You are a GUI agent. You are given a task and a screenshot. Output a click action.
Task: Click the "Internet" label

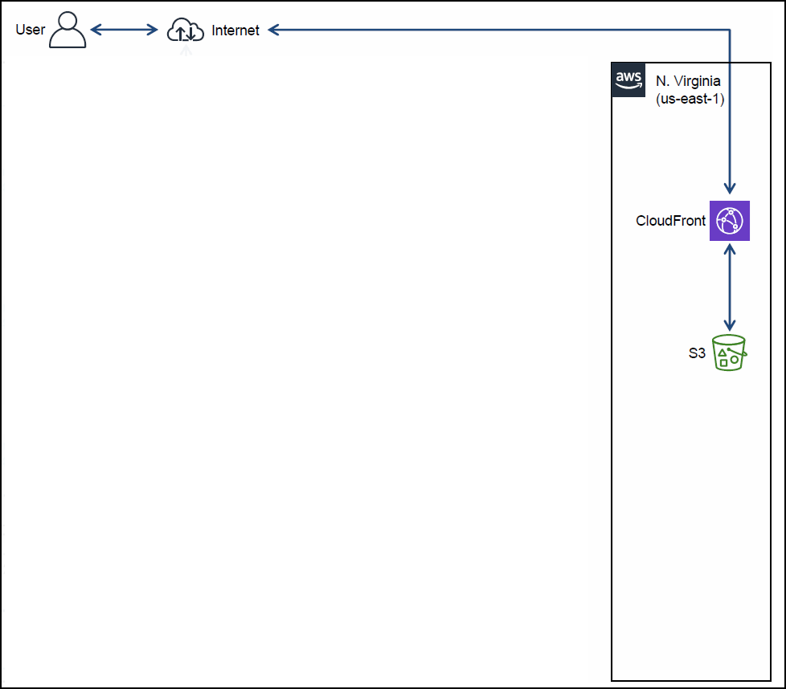pyautogui.click(x=235, y=31)
